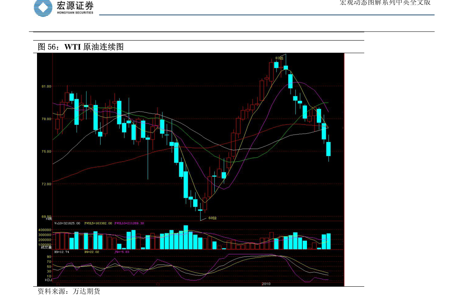The width and height of the screenshot is (464, 303).
Task: Select the '宏源证券' company name text
Action: tap(75, 5)
